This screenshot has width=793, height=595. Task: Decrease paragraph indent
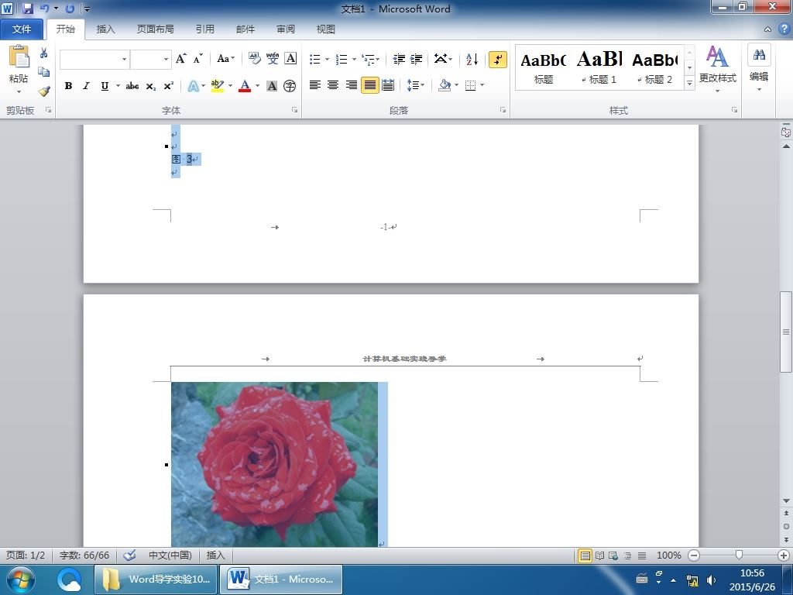[399, 59]
